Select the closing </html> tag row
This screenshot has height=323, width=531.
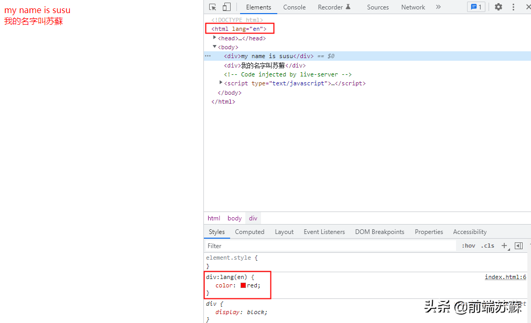223,102
